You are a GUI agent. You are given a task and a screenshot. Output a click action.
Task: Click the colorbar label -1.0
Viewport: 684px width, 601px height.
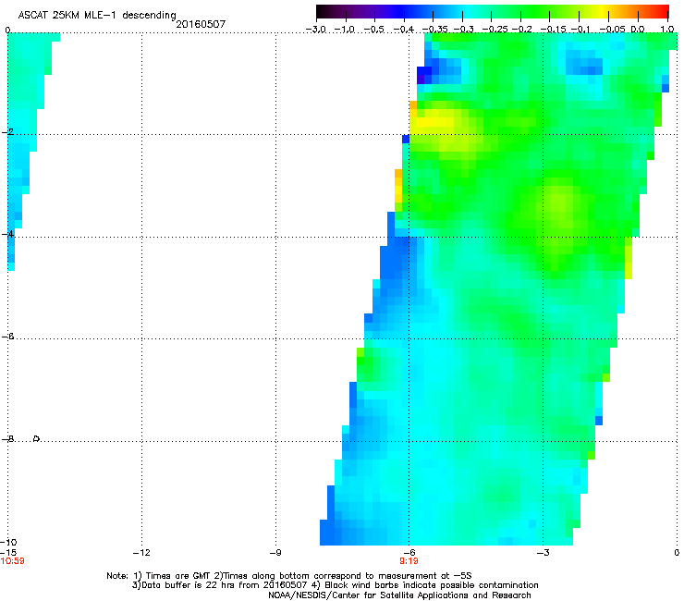[345, 30]
